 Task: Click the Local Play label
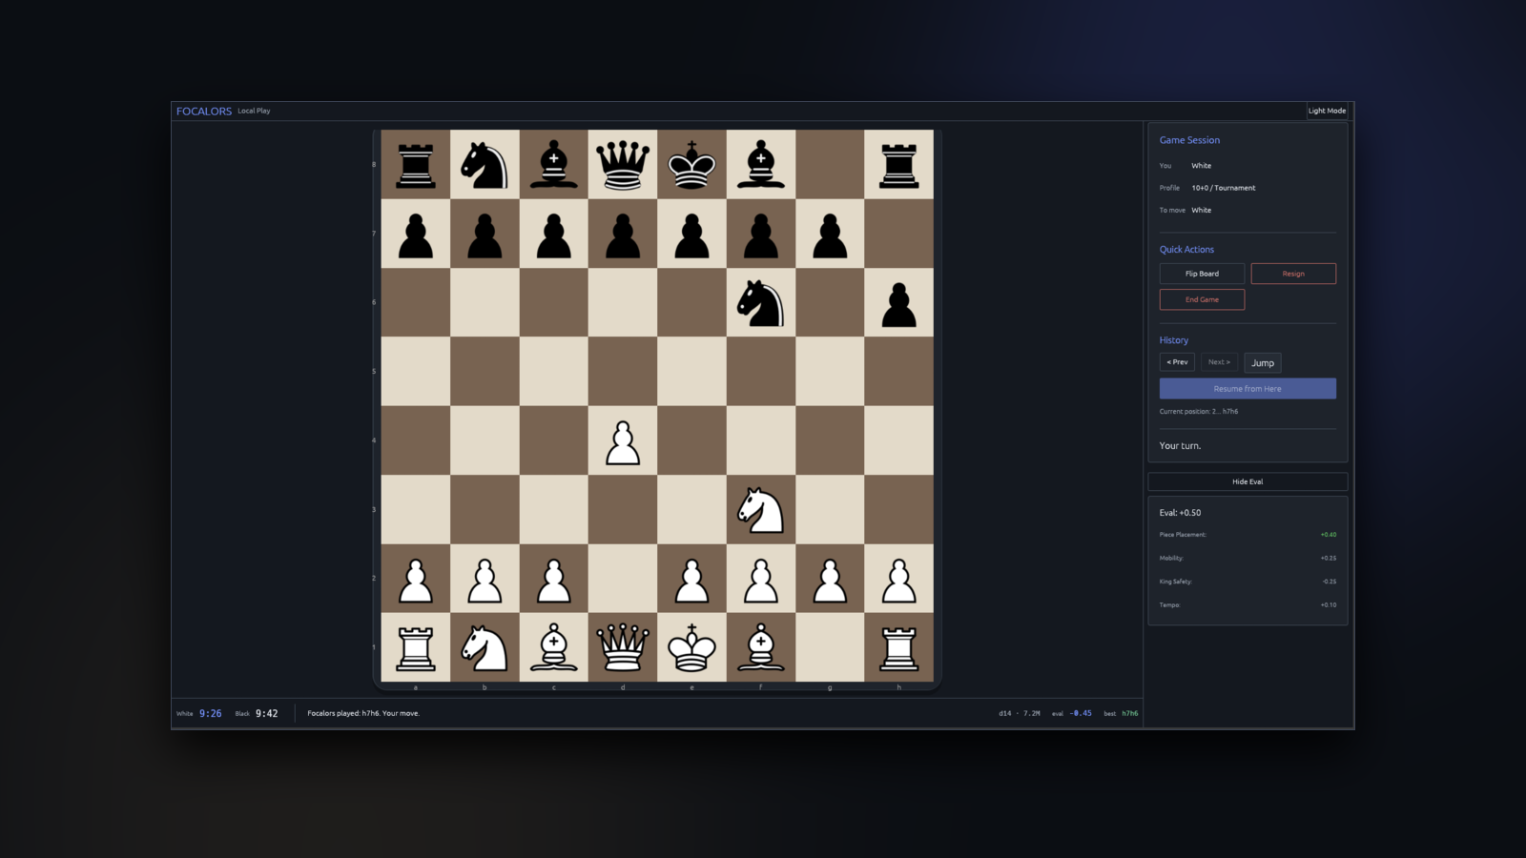pos(254,111)
